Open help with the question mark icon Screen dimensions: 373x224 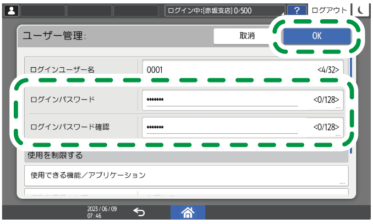tap(297, 10)
